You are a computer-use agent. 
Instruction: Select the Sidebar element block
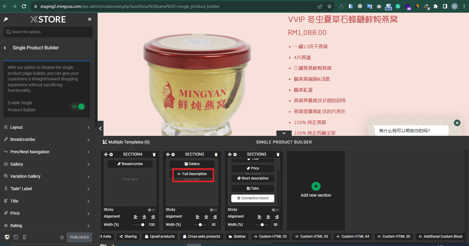tap(237, 236)
